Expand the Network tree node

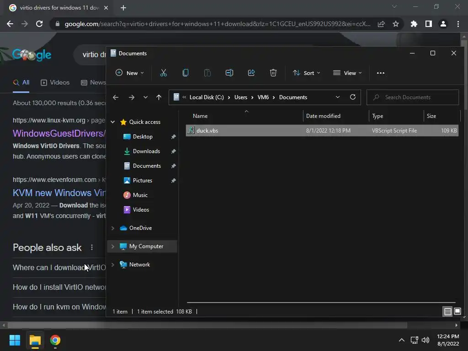point(112,265)
